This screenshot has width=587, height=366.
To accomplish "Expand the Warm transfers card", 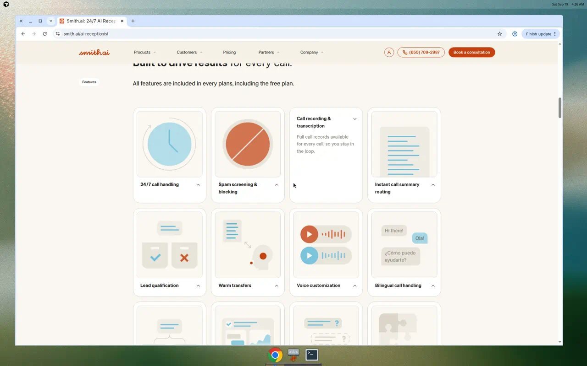I will coord(277,286).
